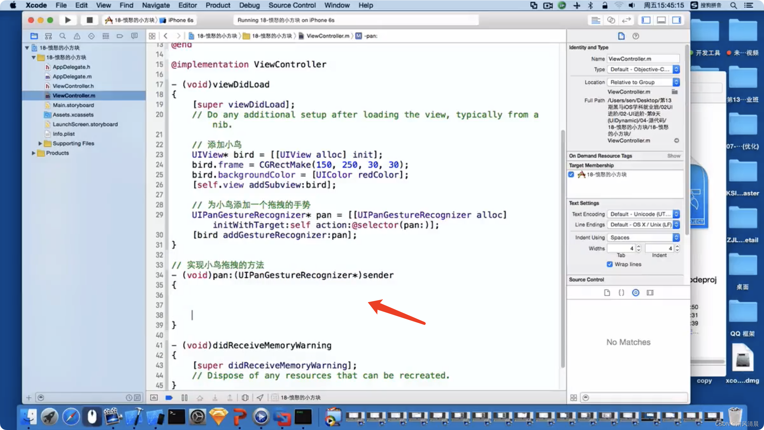The height and width of the screenshot is (430, 764).
Task: Select the Media library icon
Action: [x=650, y=293]
